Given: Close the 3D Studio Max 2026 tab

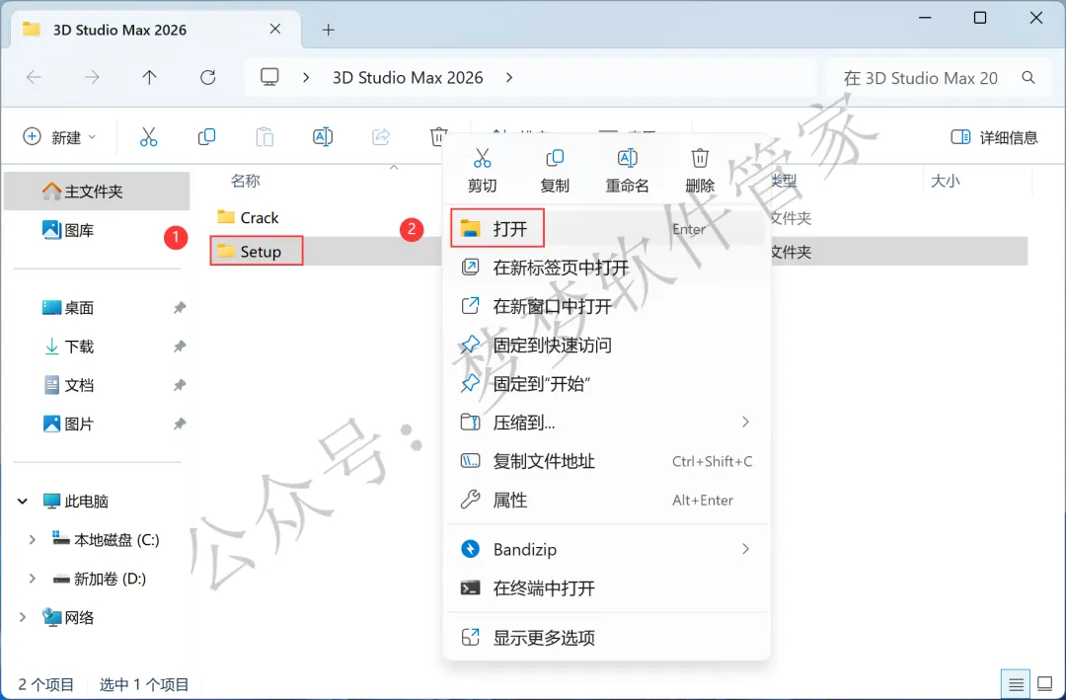Looking at the screenshot, I should 274,30.
